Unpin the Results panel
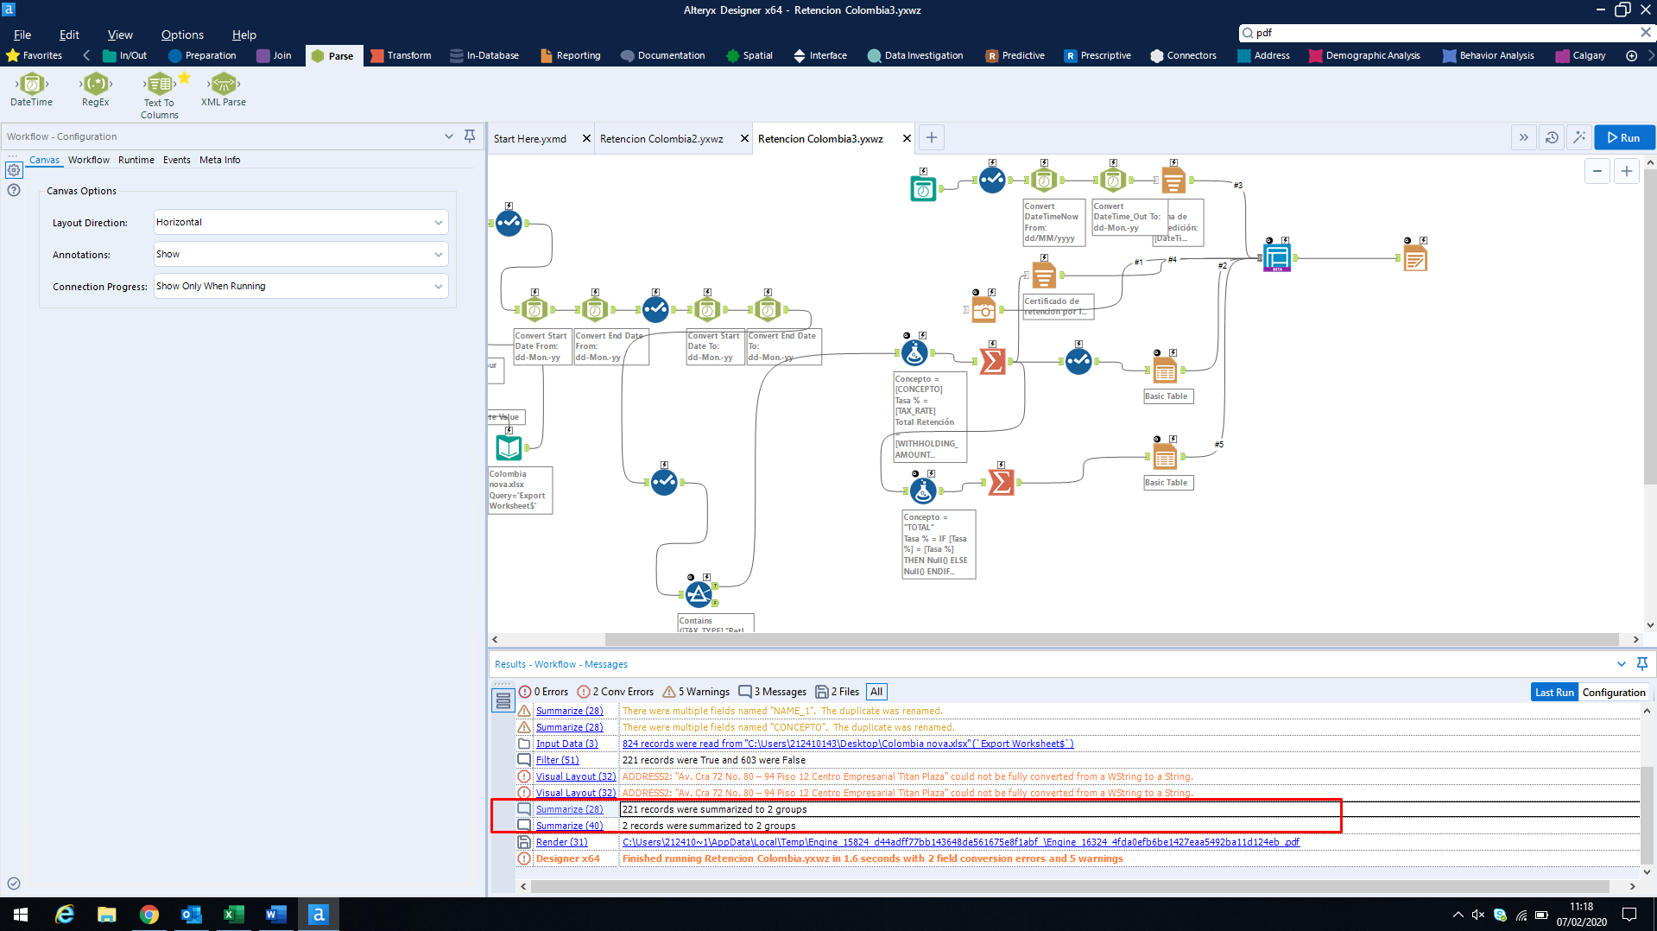This screenshot has width=1657, height=931. coord(1641,664)
